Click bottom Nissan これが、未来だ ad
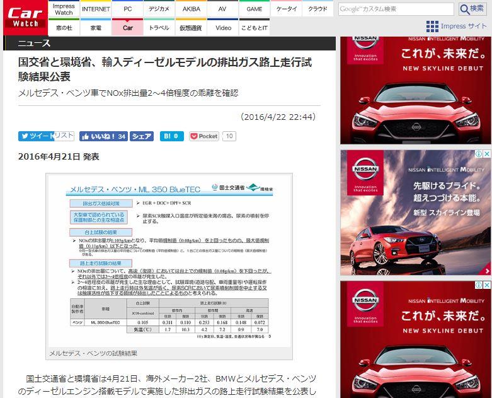Screen dimensions: 492x398 415,339
